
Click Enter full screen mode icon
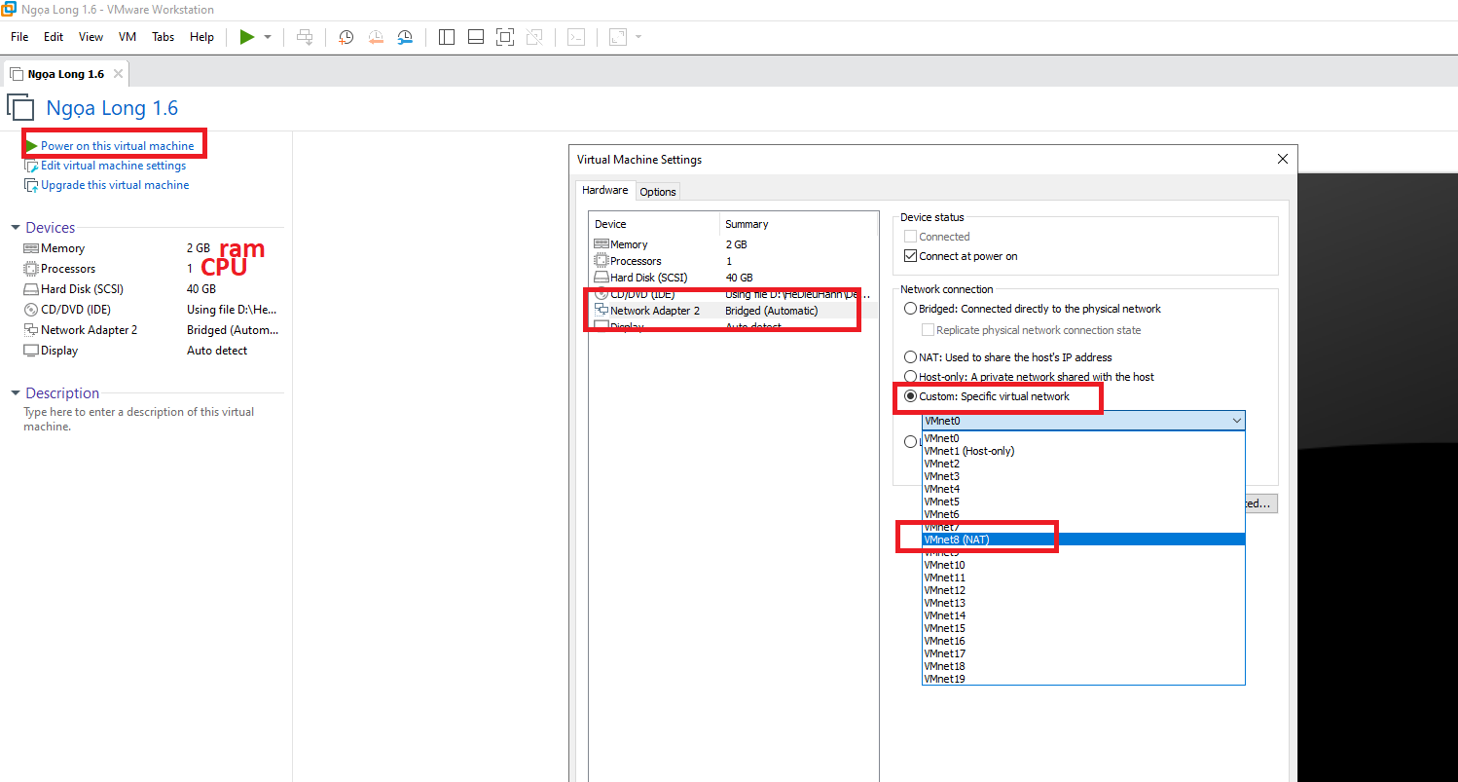click(x=504, y=37)
